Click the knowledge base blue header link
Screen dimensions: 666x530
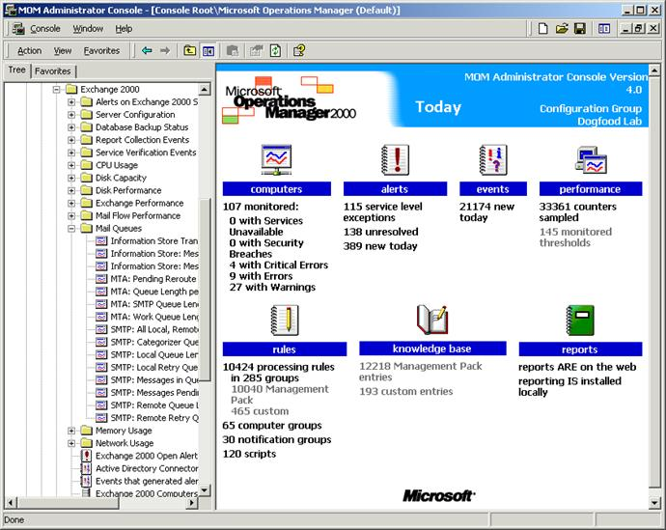pyautogui.click(x=432, y=349)
